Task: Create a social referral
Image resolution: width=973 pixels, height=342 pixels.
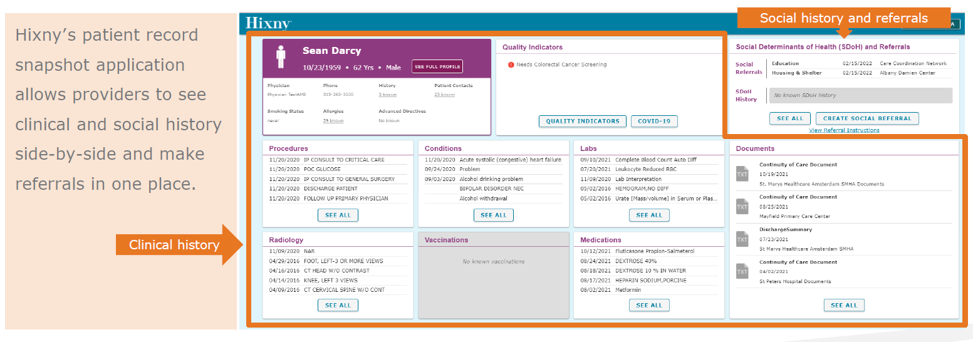Action: pyautogui.click(x=867, y=118)
